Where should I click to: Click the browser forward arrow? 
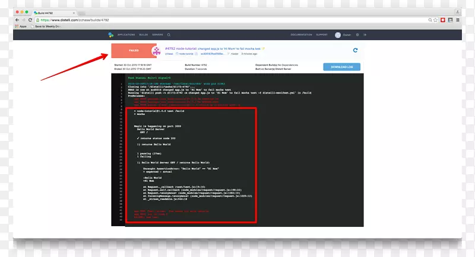click(24, 20)
